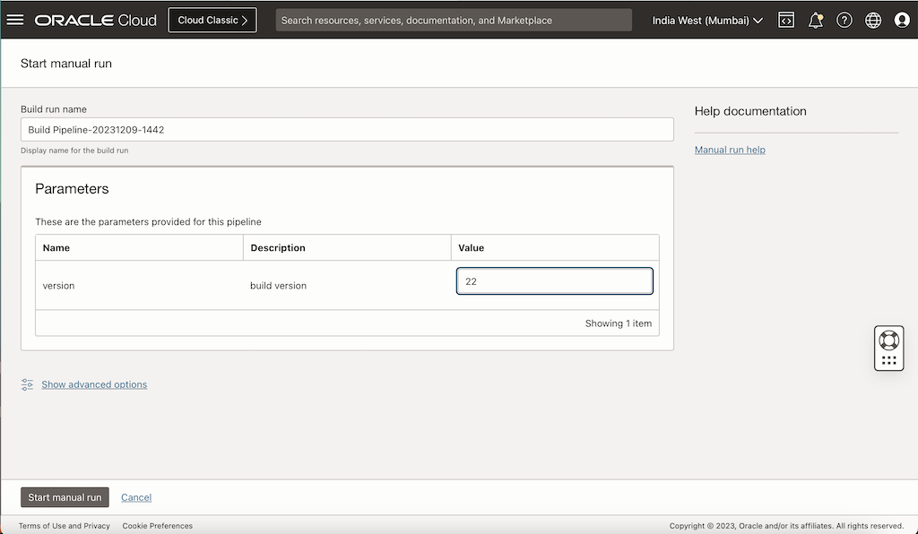This screenshot has height=534, width=918.
Task: Click the lifebuoy support widget icon
Action: click(888, 340)
